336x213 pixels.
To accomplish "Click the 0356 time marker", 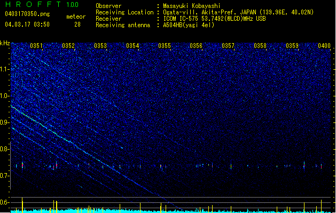I will (x=196, y=46).
